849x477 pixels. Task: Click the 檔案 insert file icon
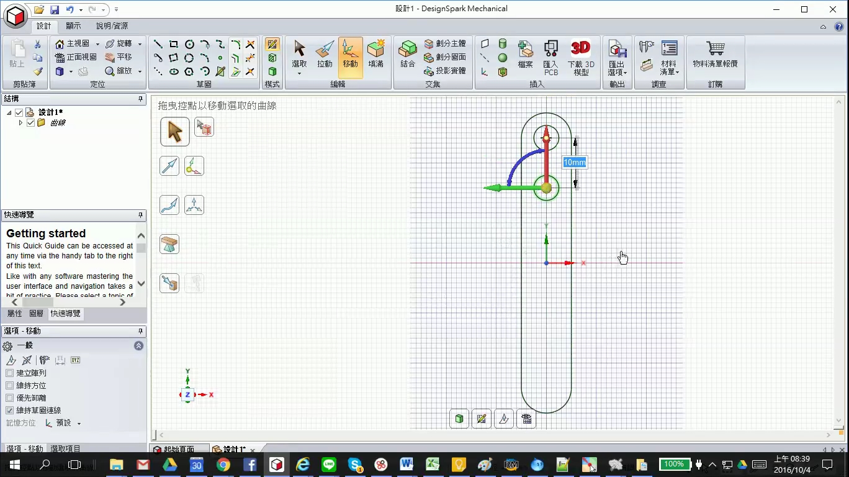526,56
